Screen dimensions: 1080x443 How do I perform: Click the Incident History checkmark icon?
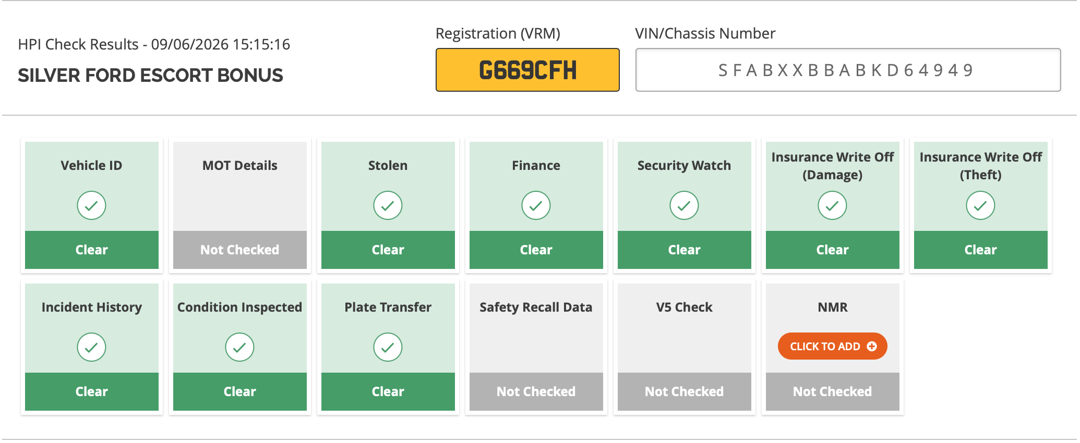click(x=91, y=347)
